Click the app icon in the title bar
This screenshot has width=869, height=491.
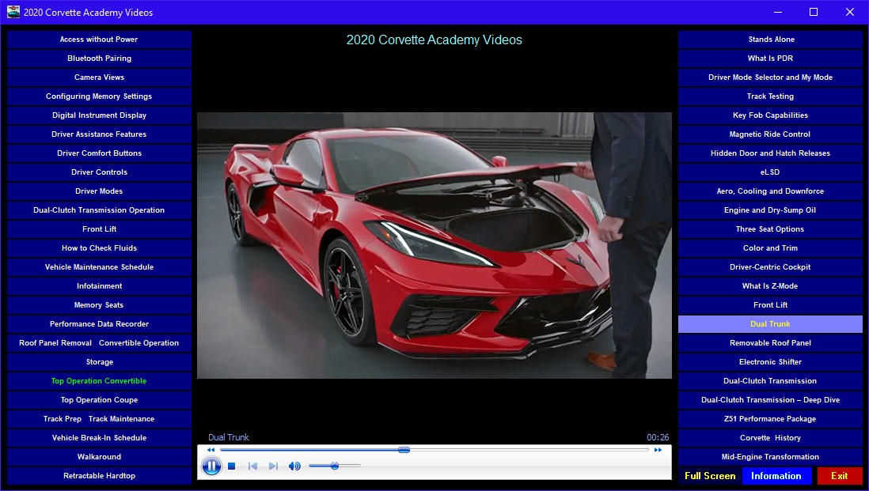click(13, 12)
